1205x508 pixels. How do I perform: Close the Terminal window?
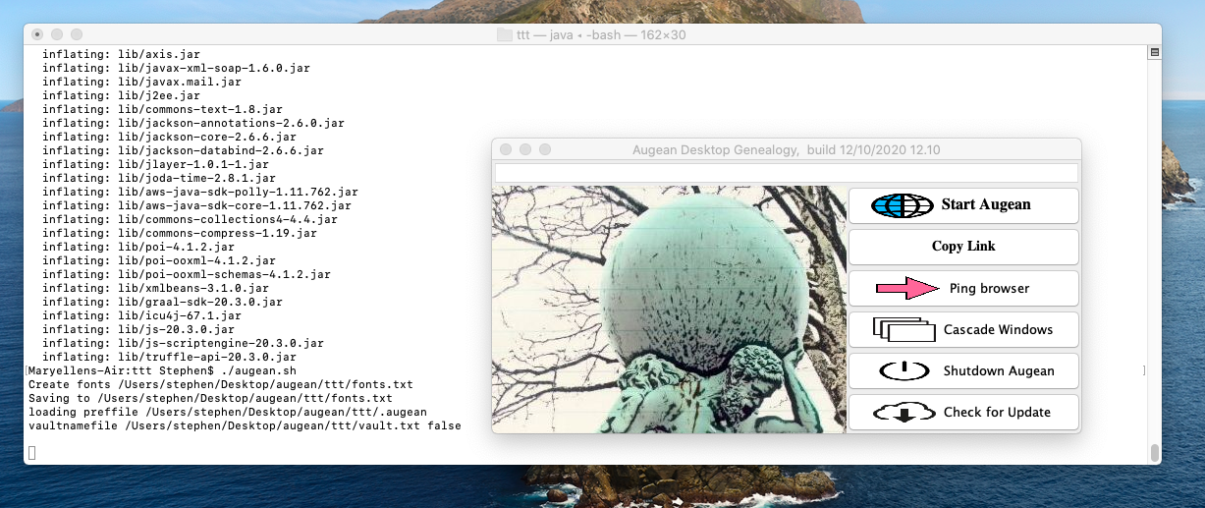[38, 34]
